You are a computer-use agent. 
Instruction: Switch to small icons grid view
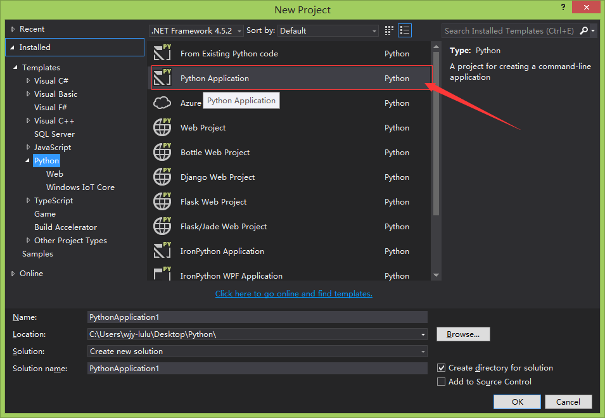pos(389,30)
